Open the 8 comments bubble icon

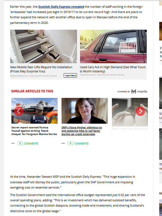[x=20, y=143]
